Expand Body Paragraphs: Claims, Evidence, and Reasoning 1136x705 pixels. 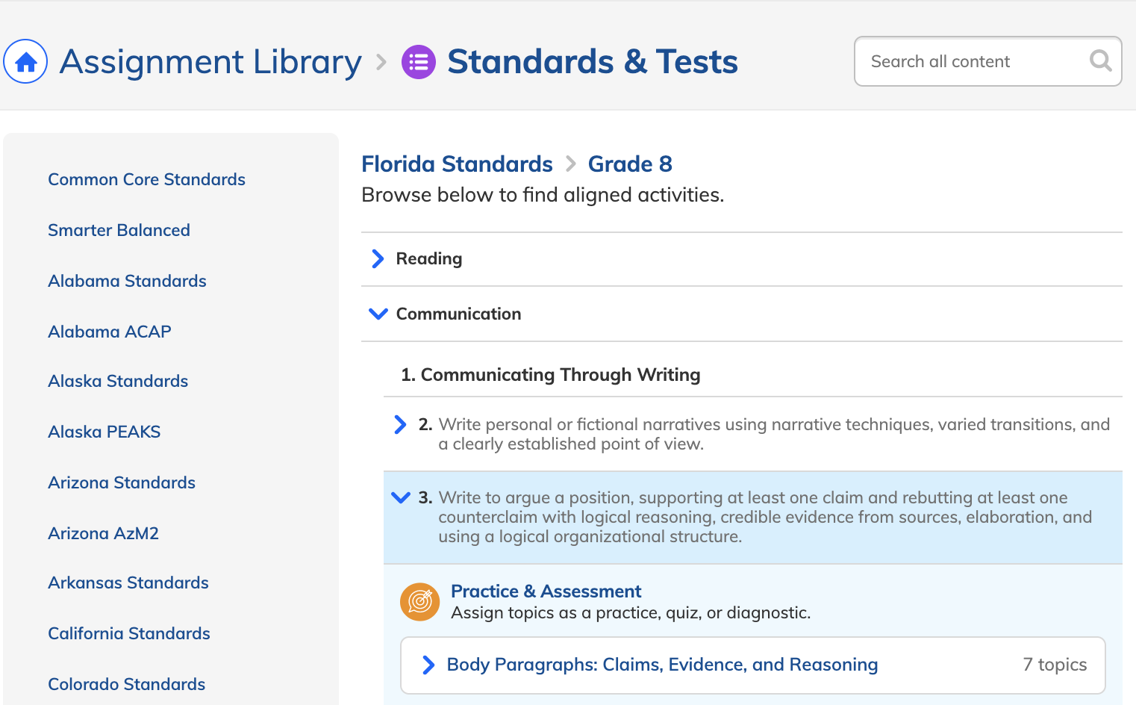752,665
